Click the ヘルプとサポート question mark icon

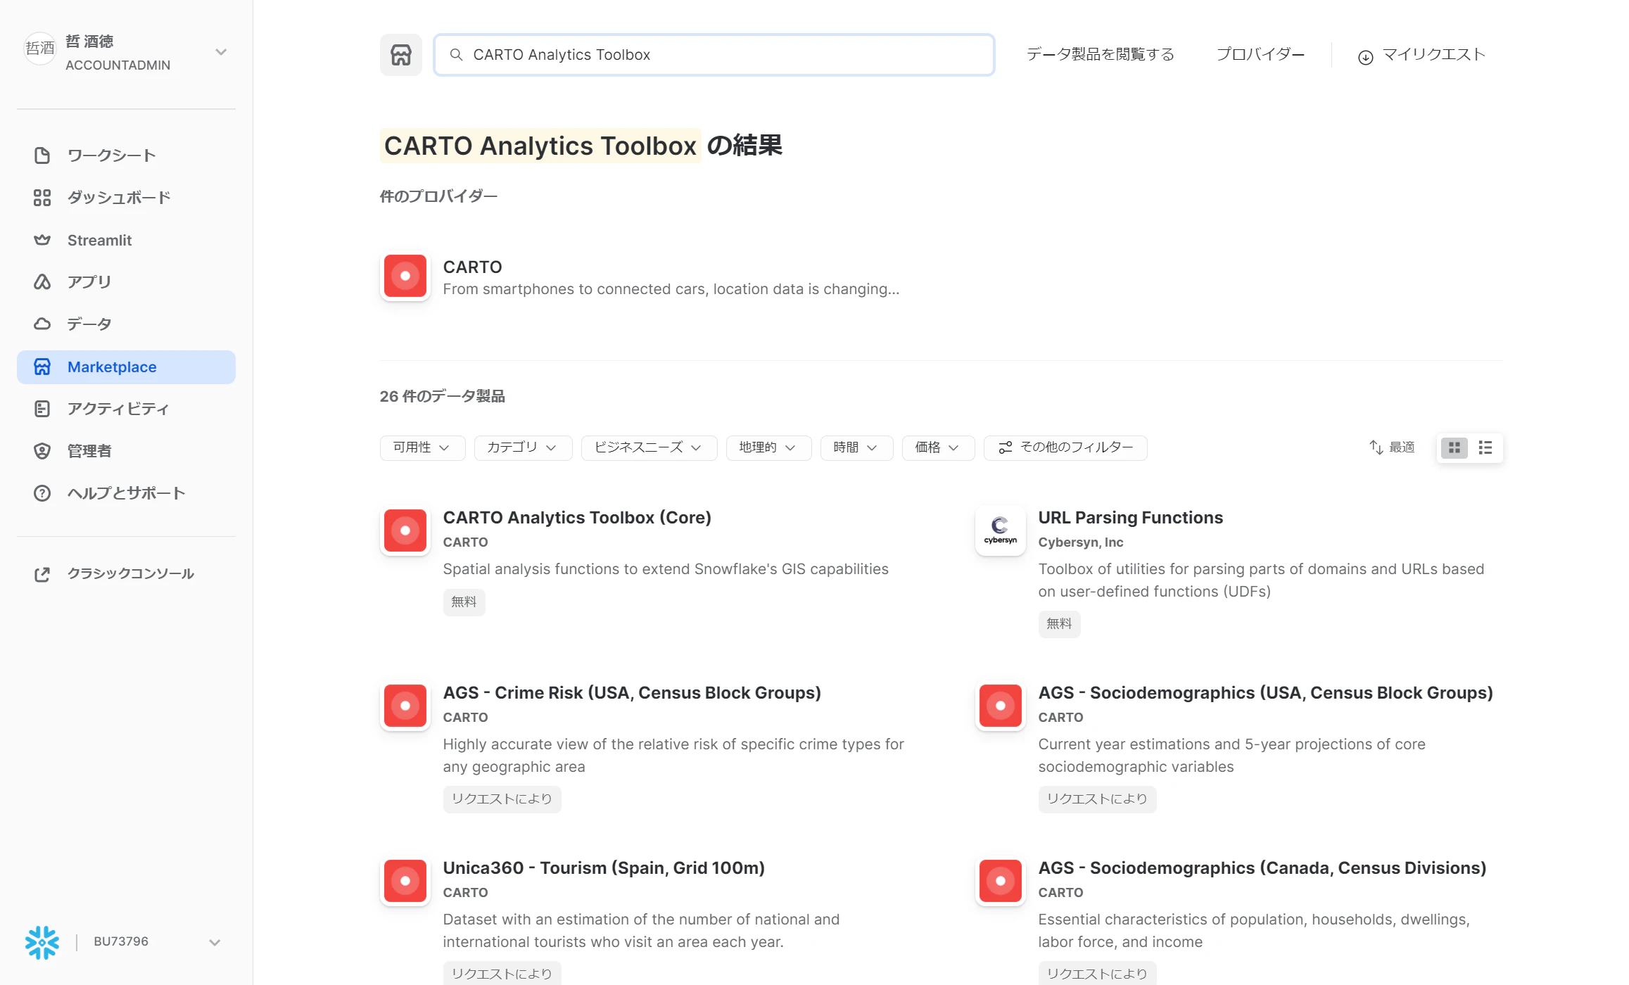pos(42,493)
